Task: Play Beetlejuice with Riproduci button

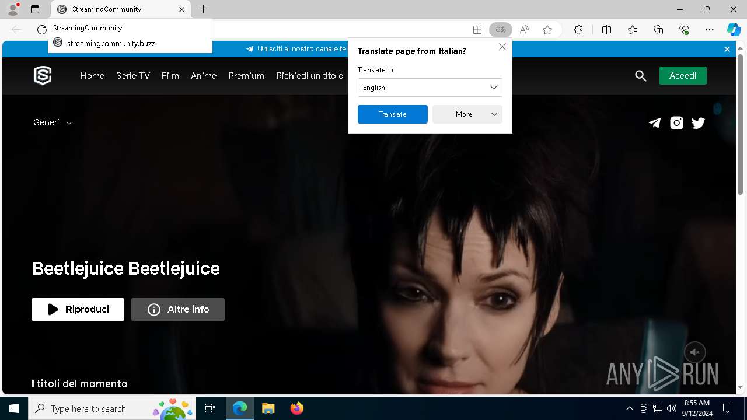Action: coord(78,309)
